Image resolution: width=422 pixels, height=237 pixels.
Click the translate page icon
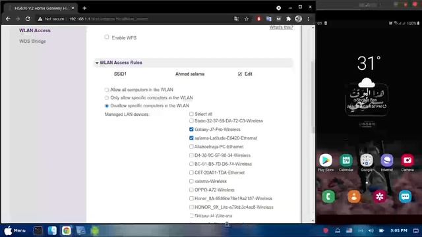[236, 19]
